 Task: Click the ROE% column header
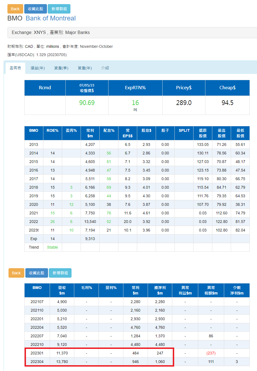[52, 133]
